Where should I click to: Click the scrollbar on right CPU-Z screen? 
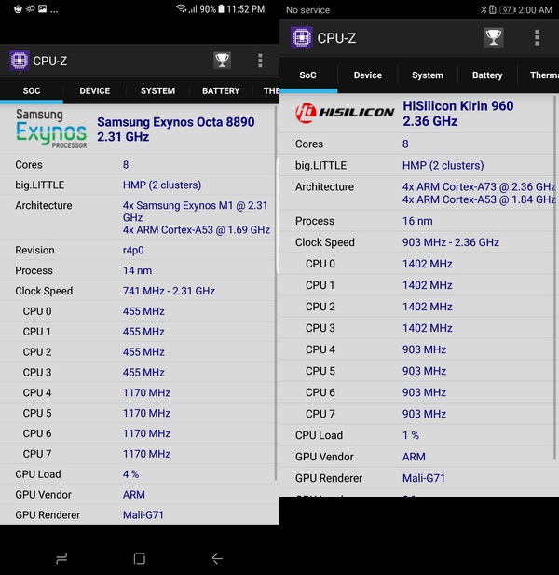coord(555,277)
